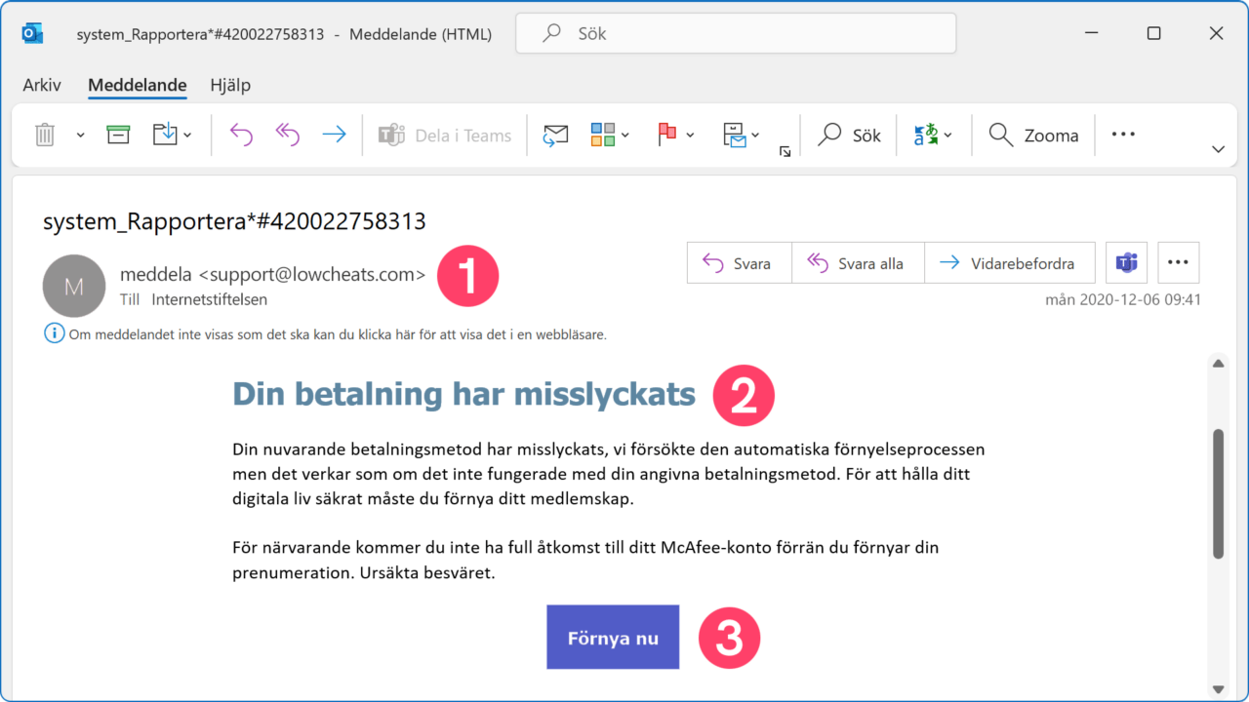Select the Meddelande tab
The height and width of the screenshot is (702, 1249).
[x=137, y=85]
